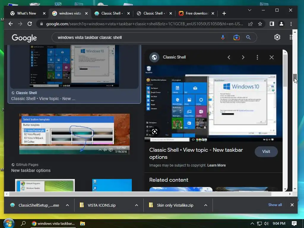Screen dimensions: 304x228
Task: Expand options for Skin only Vistalike.zip download
Action: (x=206, y=205)
